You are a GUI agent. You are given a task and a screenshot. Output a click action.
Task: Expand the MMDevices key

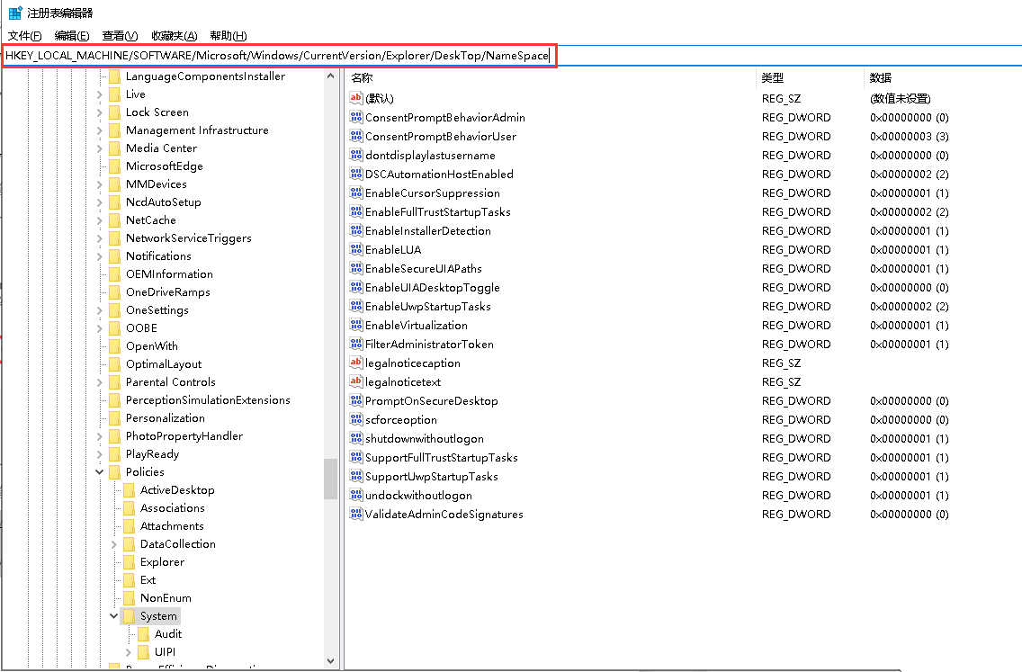click(x=100, y=184)
